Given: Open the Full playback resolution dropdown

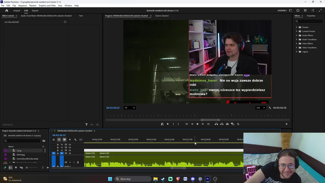Looking at the screenshot, I should [261, 108].
